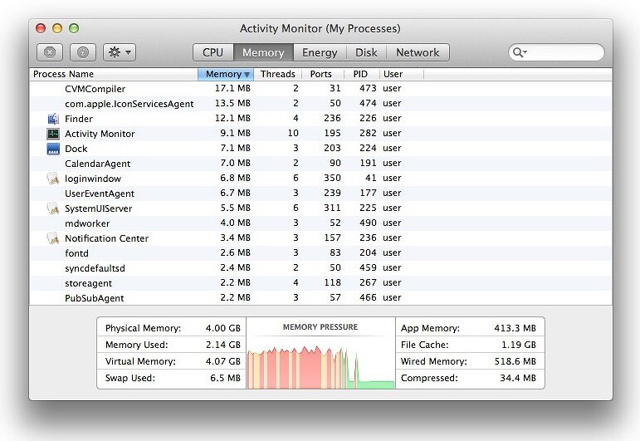Click the App Memory 413.3 MB value

coord(515,328)
